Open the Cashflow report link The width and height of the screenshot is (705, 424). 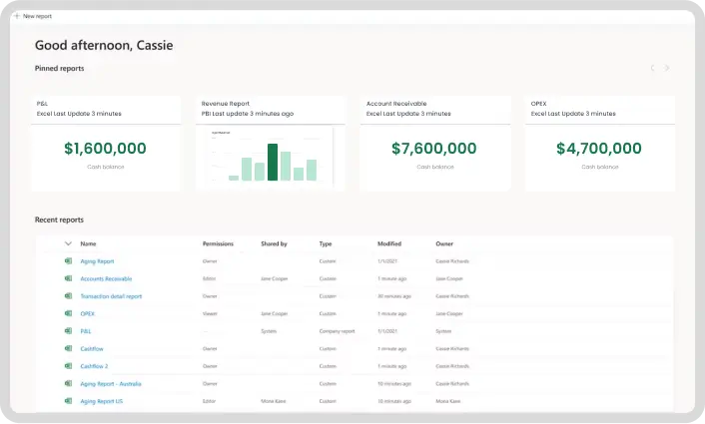(x=93, y=348)
